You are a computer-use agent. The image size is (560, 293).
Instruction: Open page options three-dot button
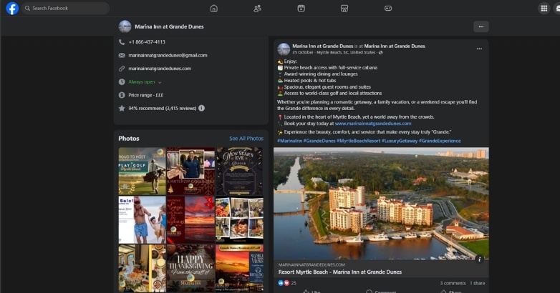tap(481, 26)
